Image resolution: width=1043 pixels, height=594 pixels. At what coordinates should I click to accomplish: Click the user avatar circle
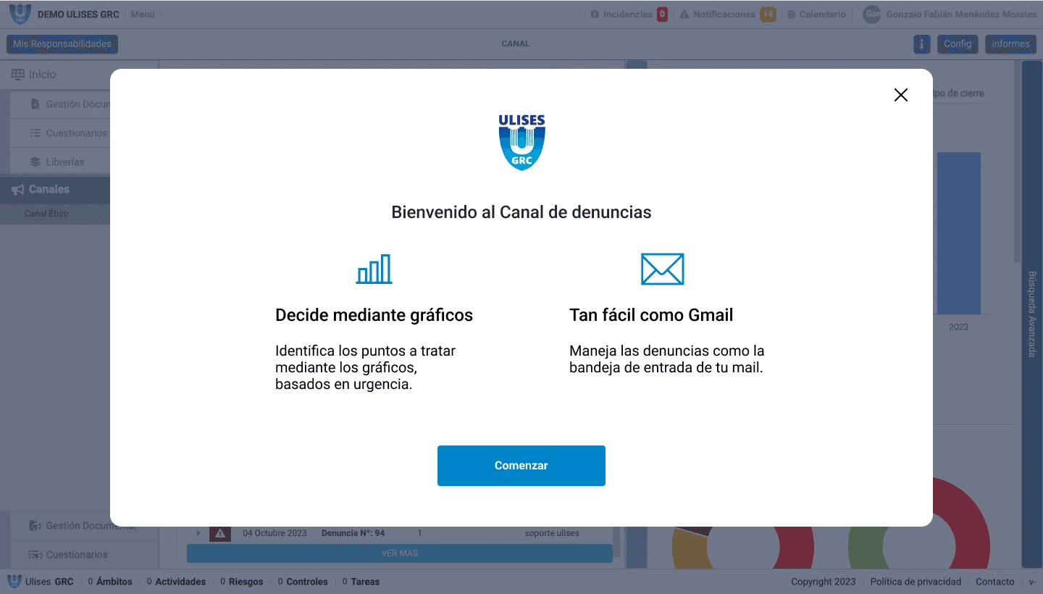(x=872, y=14)
